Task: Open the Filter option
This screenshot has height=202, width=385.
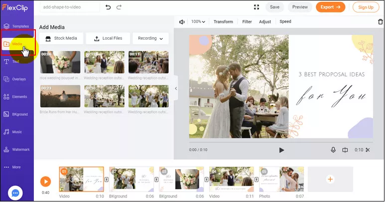Action: [247, 22]
